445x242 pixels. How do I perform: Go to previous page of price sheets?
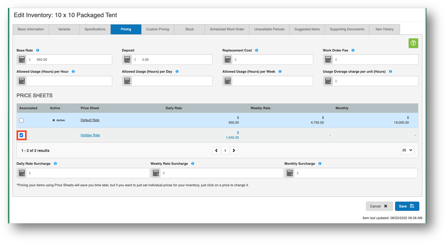pyautogui.click(x=216, y=151)
